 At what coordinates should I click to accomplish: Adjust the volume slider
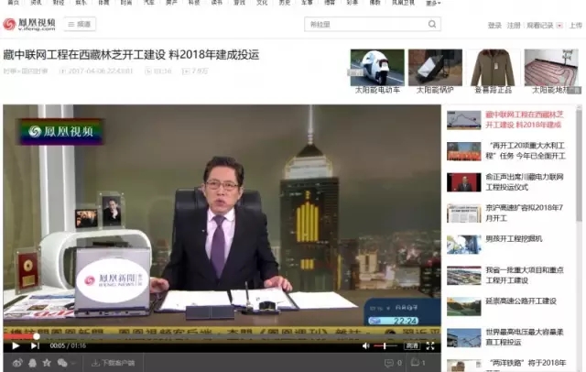385,345
